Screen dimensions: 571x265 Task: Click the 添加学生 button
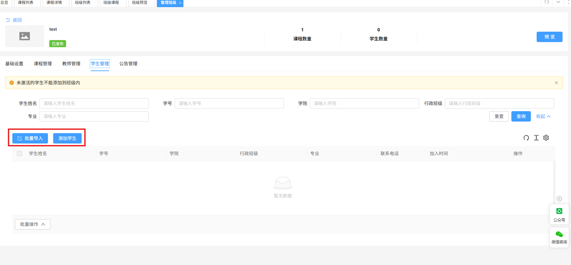(67, 138)
